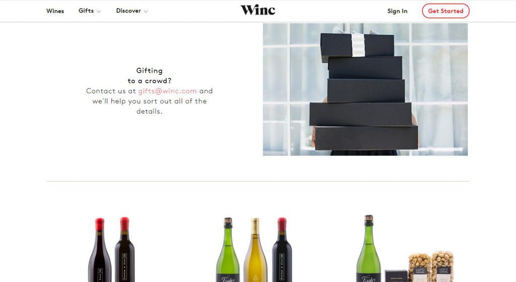
Task: Open the Wines menu item
Action: 55,11
